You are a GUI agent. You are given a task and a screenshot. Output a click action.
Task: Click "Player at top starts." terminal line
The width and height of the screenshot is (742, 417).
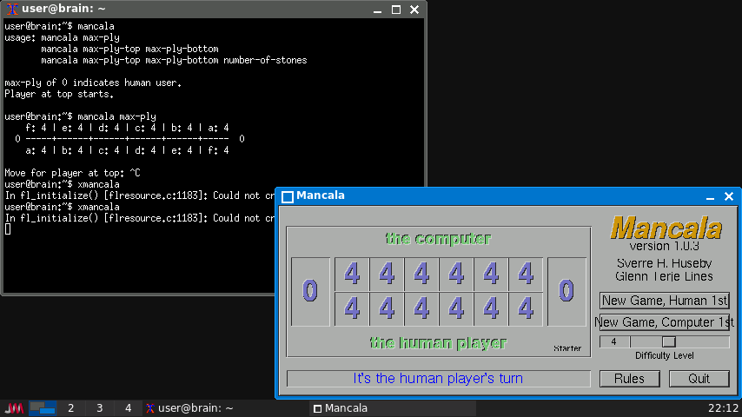[x=59, y=94]
